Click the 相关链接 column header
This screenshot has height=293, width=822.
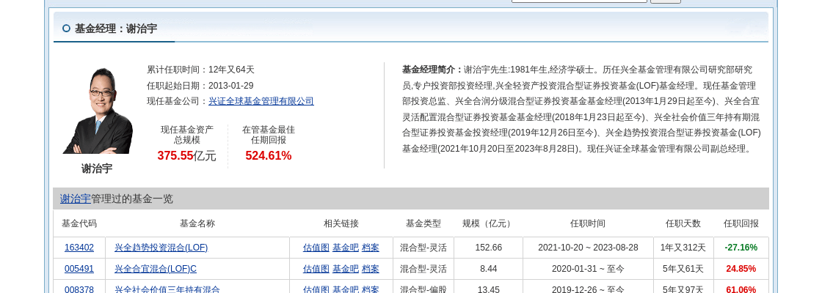(x=341, y=223)
